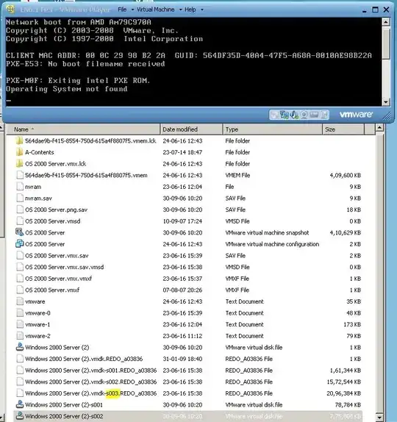
Task: Click the folder icon of OS 2000 Server.vmx.lck
Action: pos(19,164)
